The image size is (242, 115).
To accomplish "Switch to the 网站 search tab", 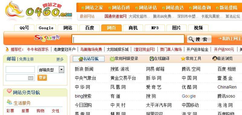I will click(68, 28).
